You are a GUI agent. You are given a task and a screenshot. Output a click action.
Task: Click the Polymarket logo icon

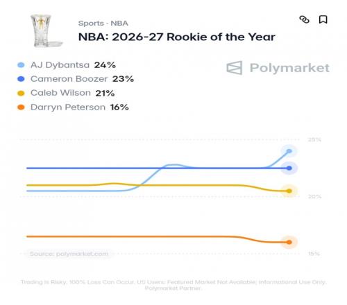tap(235, 68)
